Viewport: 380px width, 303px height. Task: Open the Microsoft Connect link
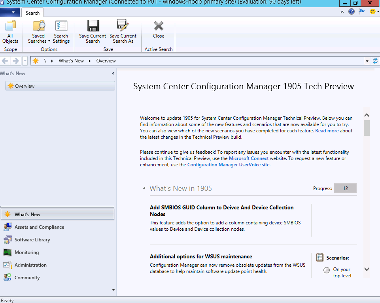pos(249,158)
